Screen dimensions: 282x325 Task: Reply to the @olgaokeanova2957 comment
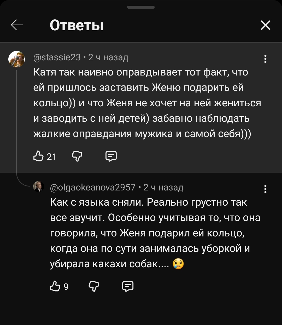pyautogui.click(x=128, y=287)
